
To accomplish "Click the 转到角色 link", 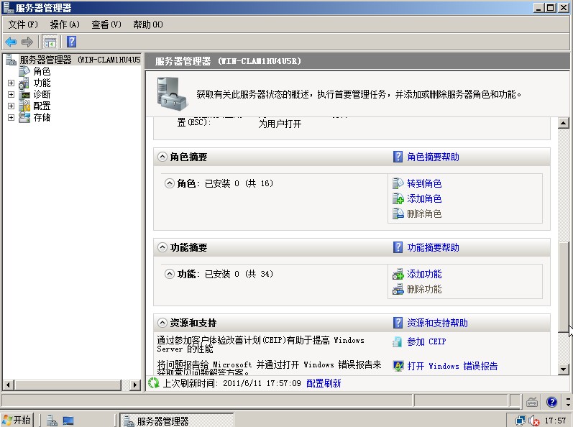I will click(x=424, y=183).
